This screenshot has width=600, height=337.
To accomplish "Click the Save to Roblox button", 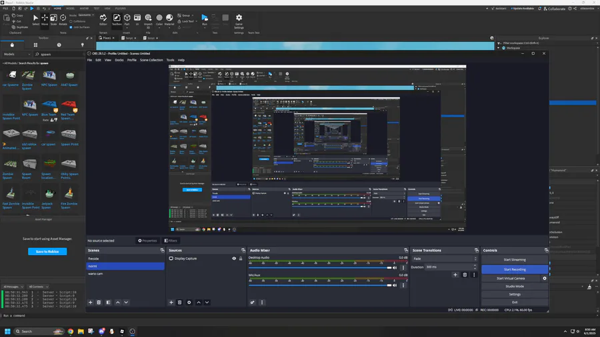I will pyautogui.click(x=47, y=251).
